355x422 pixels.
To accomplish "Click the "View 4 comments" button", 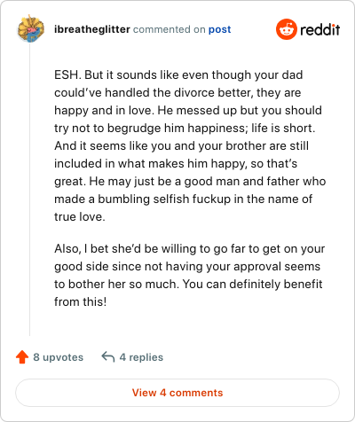I will point(177,393).
